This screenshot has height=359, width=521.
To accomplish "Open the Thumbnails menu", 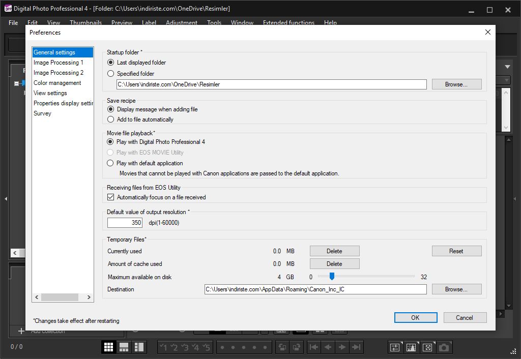I will coord(85,22).
